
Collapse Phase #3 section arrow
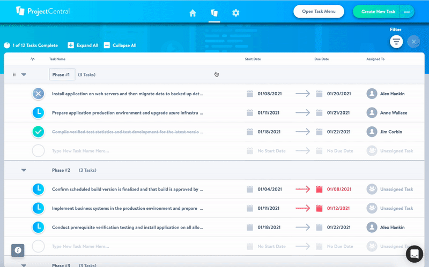point(24,265)
